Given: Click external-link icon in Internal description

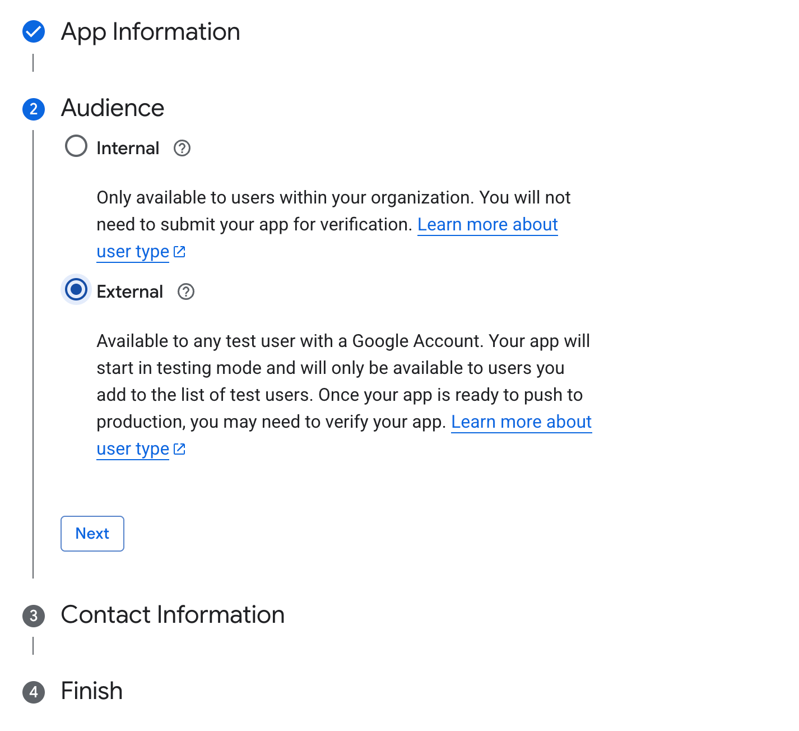Looking at the screenshot, I should 179,252.
